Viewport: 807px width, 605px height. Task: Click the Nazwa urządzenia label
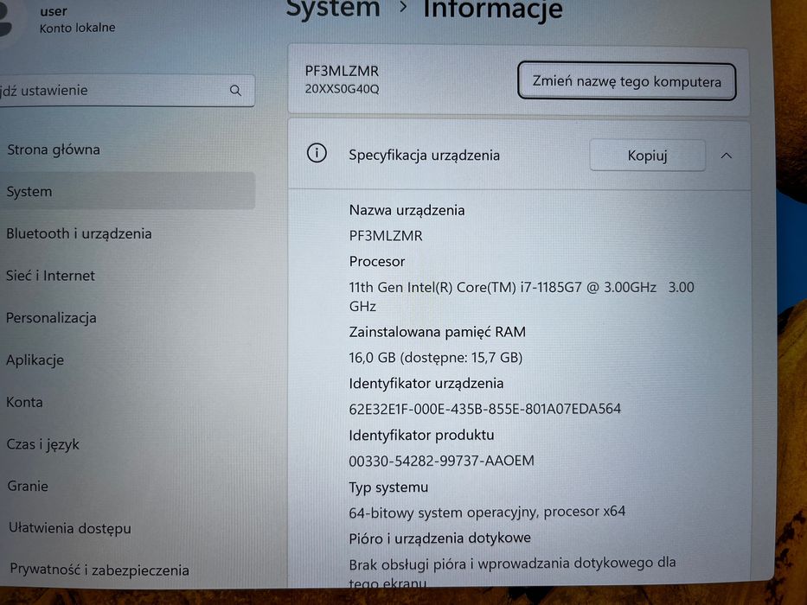[407, 210]
